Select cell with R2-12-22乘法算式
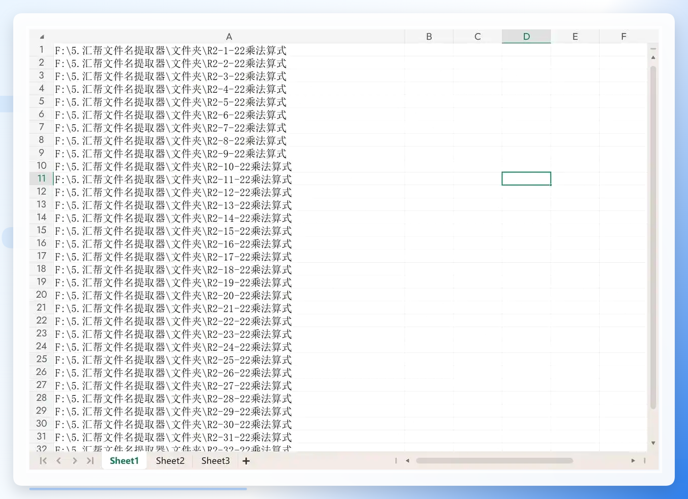Image resolution: width=688 pixels, height=499 pixels. 229,192
